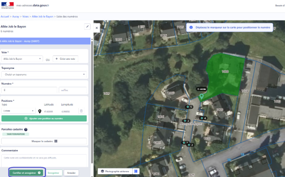Select address marker number 4 on map
285x177 pixels.
pos(203,118)
